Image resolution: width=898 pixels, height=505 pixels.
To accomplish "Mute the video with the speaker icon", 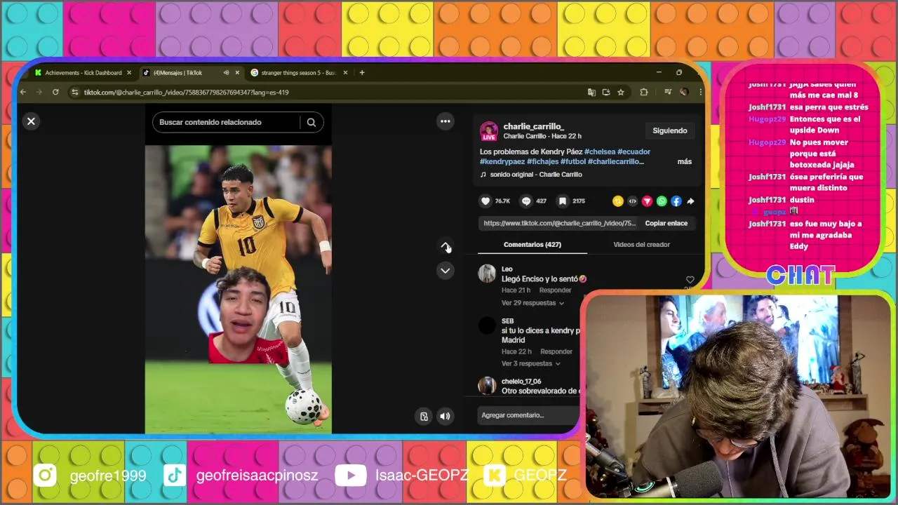I will click(445, 416).
